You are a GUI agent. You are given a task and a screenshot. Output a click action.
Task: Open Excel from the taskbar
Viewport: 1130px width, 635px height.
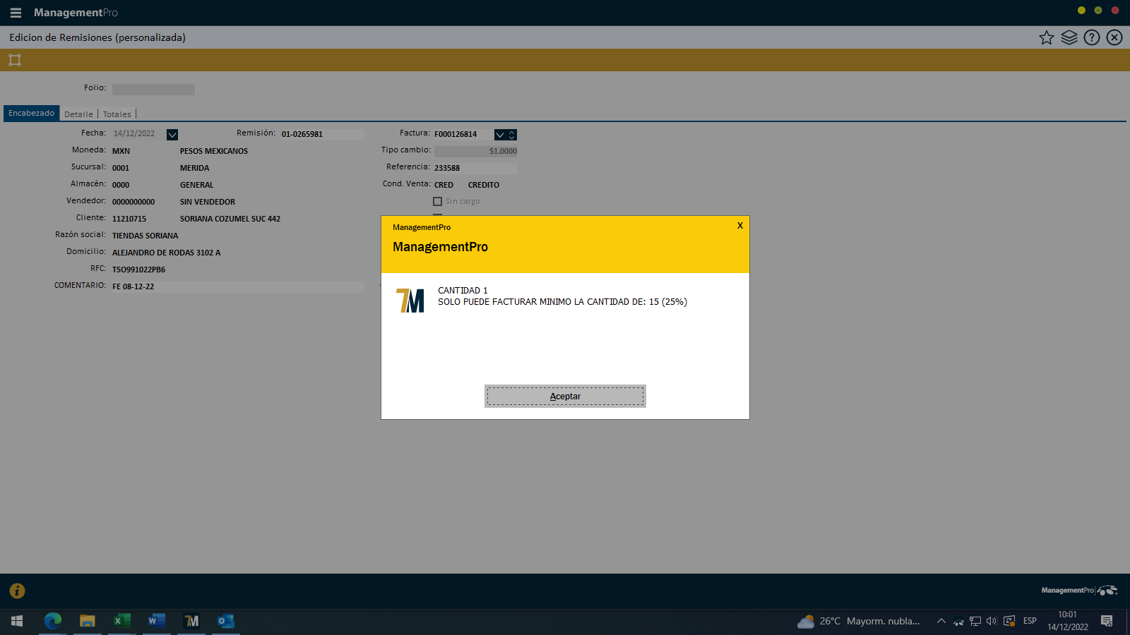click(x=121, y=621)
